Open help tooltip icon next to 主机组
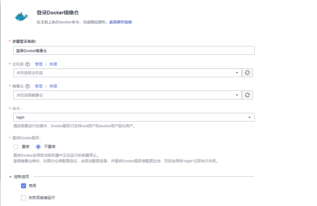317x206 pixels. 27,64
